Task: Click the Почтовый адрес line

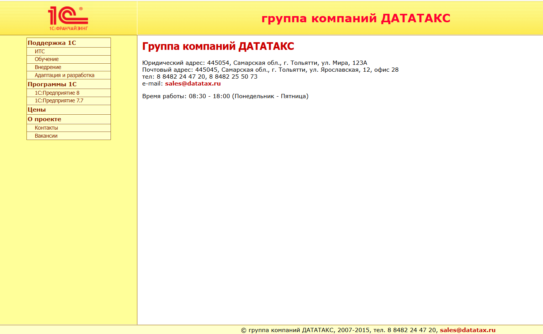Action: 271,70
